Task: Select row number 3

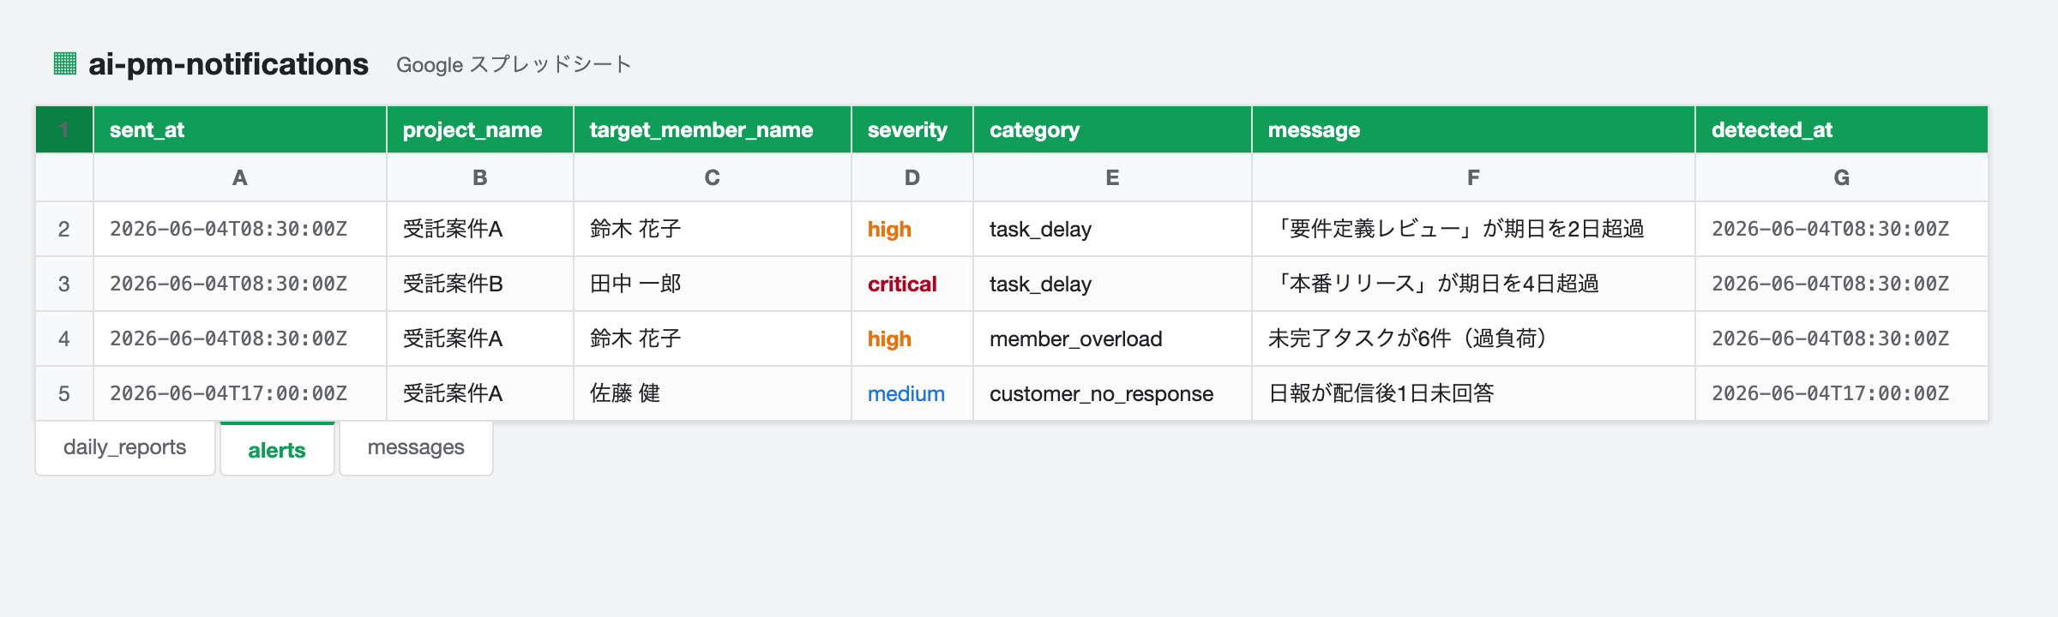Action: pos(64,284)
